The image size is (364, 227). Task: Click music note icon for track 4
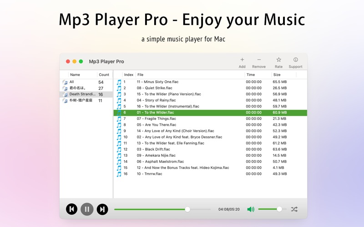(119, 100)
